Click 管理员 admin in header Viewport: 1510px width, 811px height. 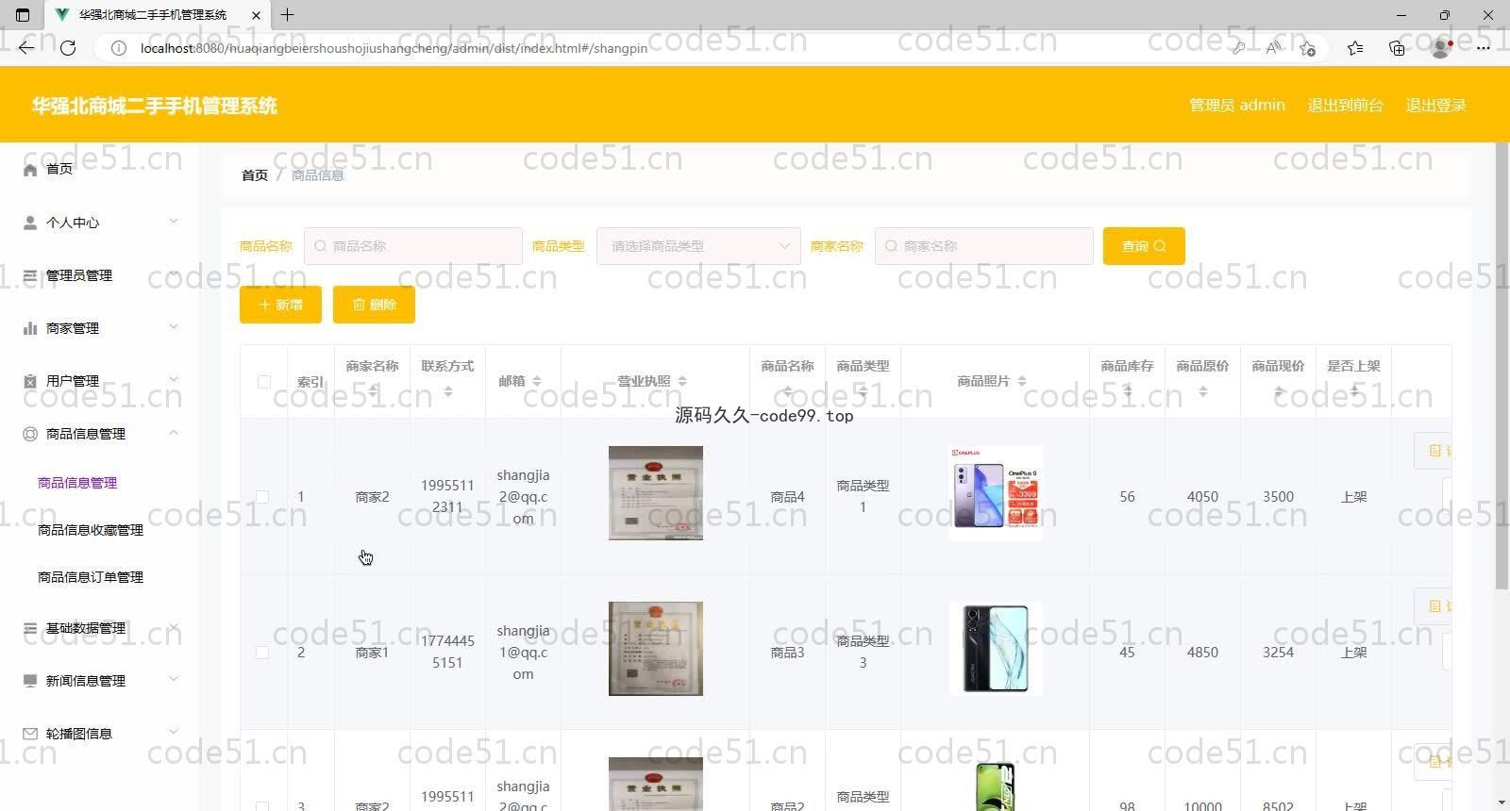click(1237, 106)
